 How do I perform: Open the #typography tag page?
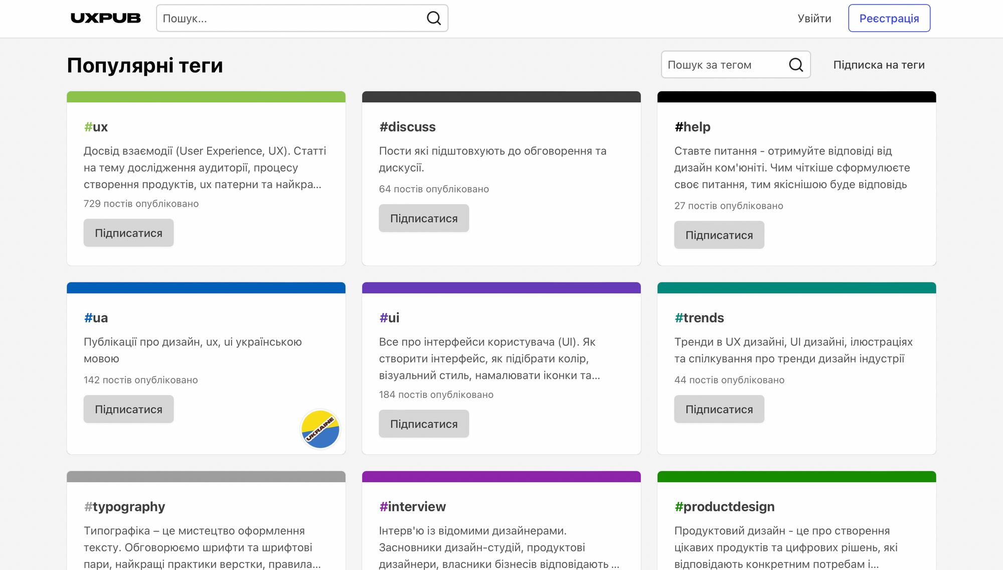click(124, 507)
